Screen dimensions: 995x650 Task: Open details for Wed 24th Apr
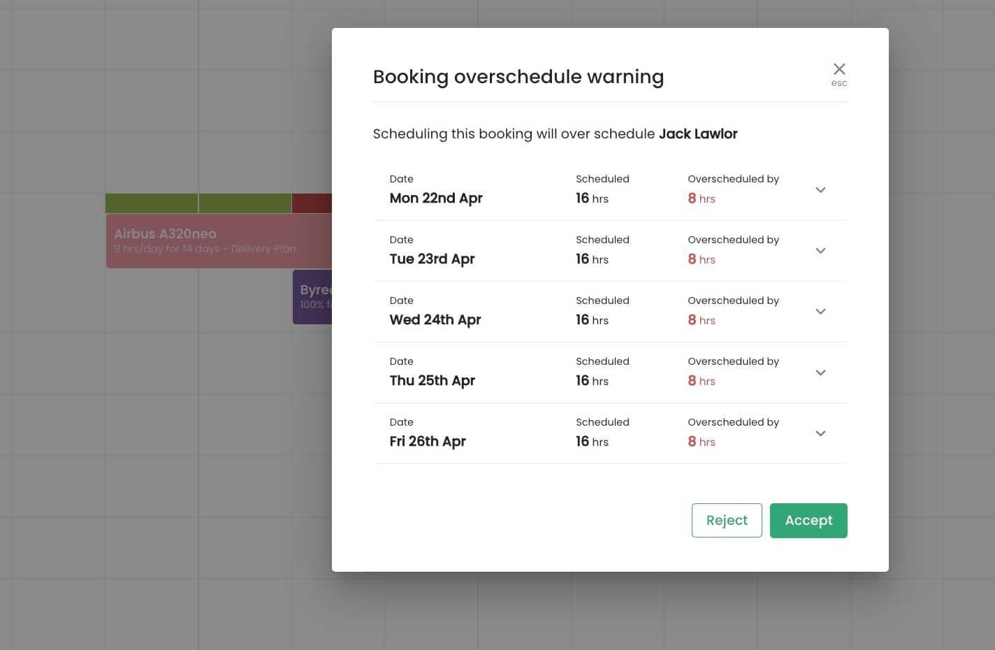pos(820,311)
